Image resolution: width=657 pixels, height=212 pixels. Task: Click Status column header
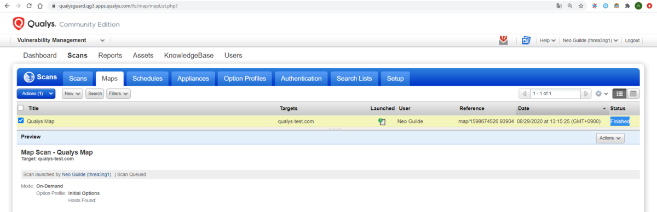(618, 108)
